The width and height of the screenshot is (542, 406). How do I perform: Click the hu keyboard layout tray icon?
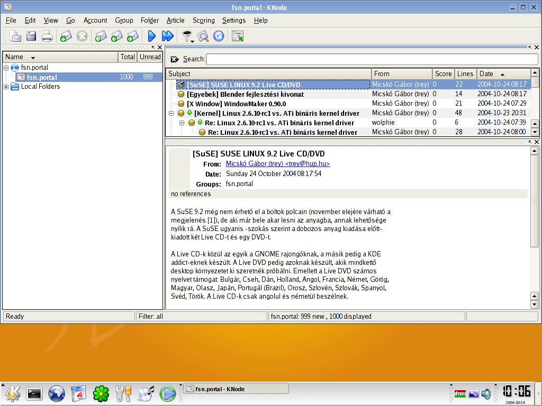pos(460,393)
